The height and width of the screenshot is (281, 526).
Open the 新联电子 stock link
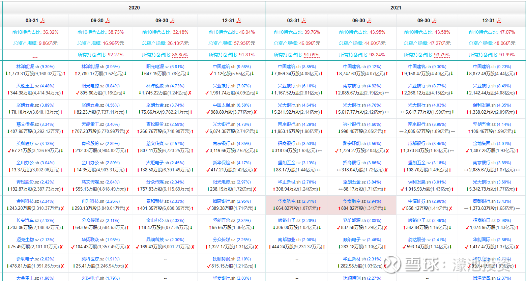point(25,259)
